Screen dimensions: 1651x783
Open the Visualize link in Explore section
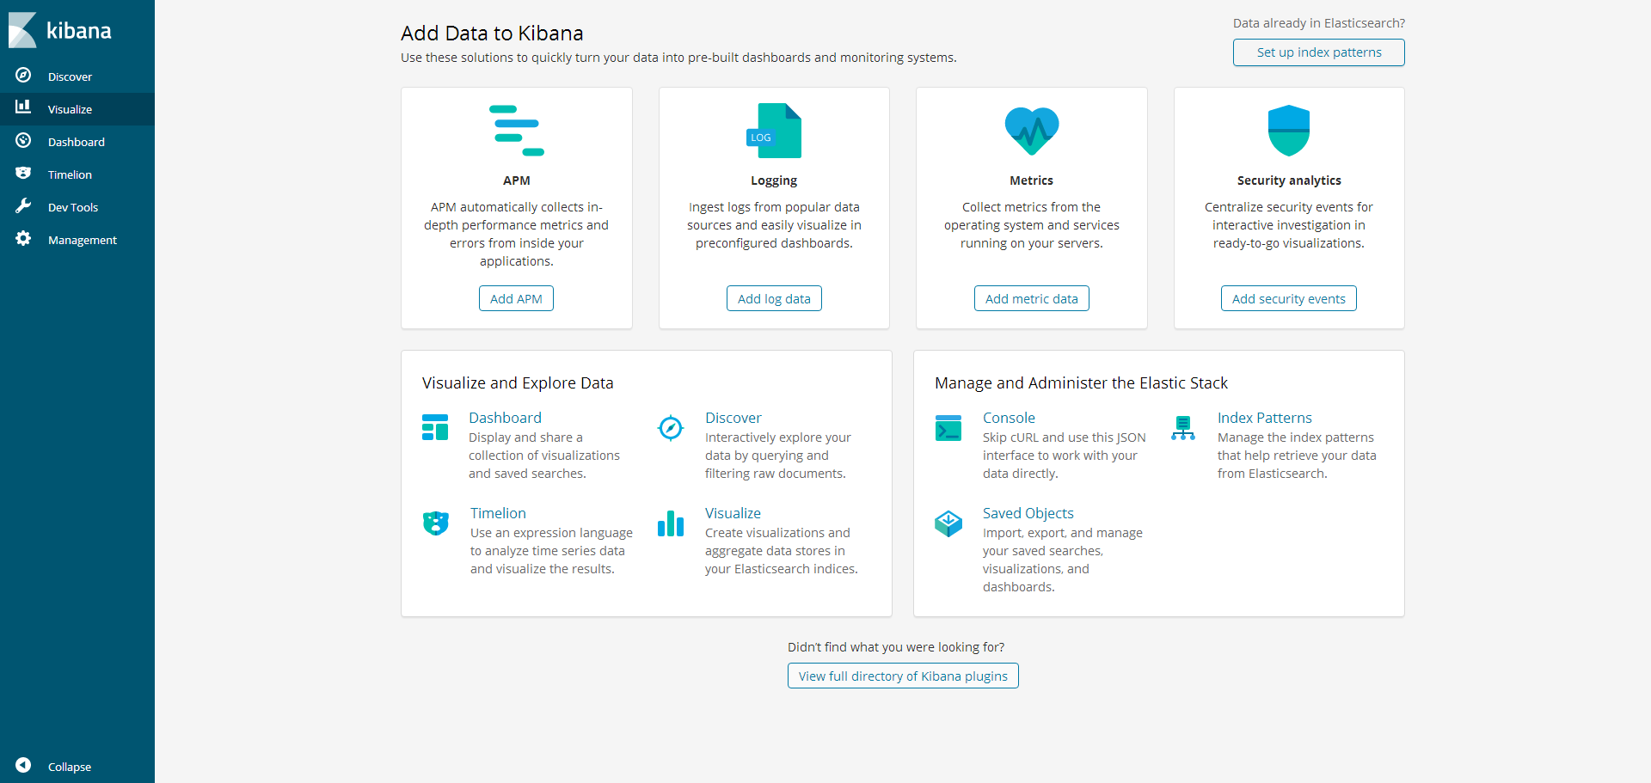pos(733,513)
